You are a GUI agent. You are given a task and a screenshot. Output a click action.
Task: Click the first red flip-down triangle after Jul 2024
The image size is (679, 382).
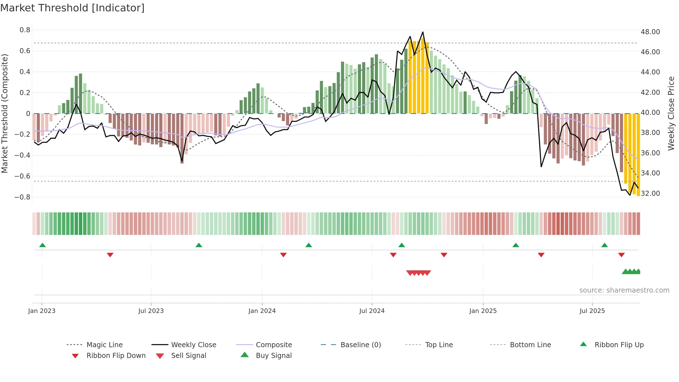[393, 255]
